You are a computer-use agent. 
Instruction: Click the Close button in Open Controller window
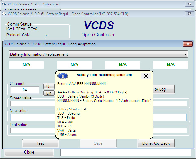[x=29, y=152]
